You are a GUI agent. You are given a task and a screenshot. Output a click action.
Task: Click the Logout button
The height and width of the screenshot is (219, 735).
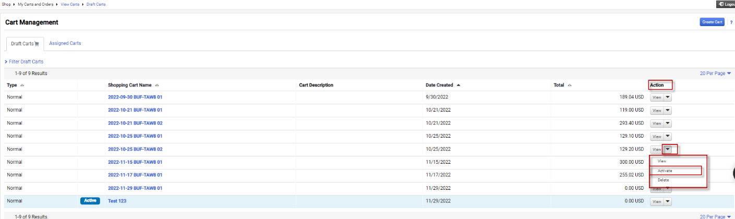tap(726, 4)
